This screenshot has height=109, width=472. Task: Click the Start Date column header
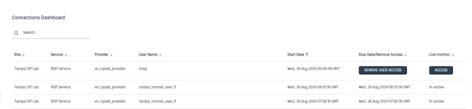pyautogui.click(x=296, y=55)
